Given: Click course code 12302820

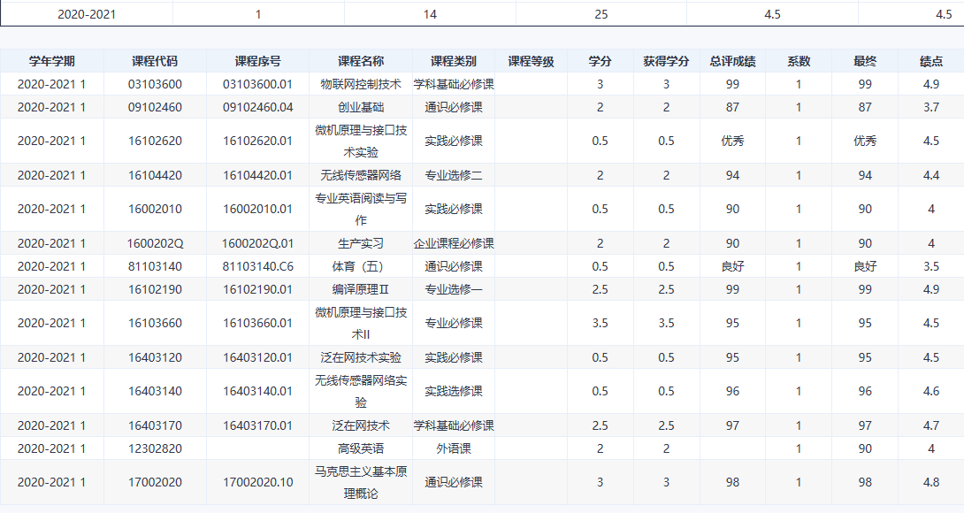Looking at the screenshot, I should (155, 448).
